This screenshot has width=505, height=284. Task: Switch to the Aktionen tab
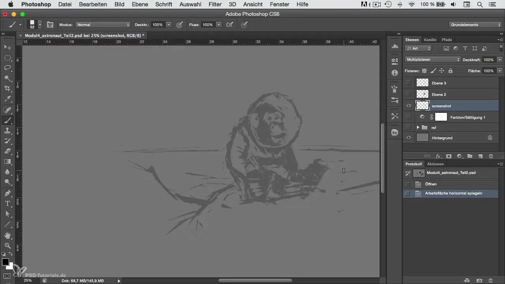435,164
